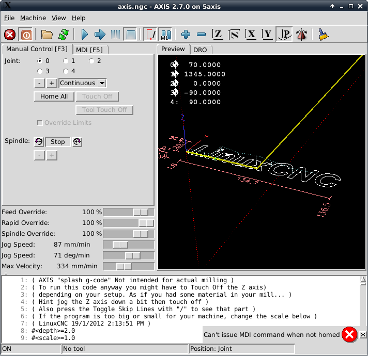The image size is (368, 356).
Task: Switch to Y front view
Action: click(268, 35)
